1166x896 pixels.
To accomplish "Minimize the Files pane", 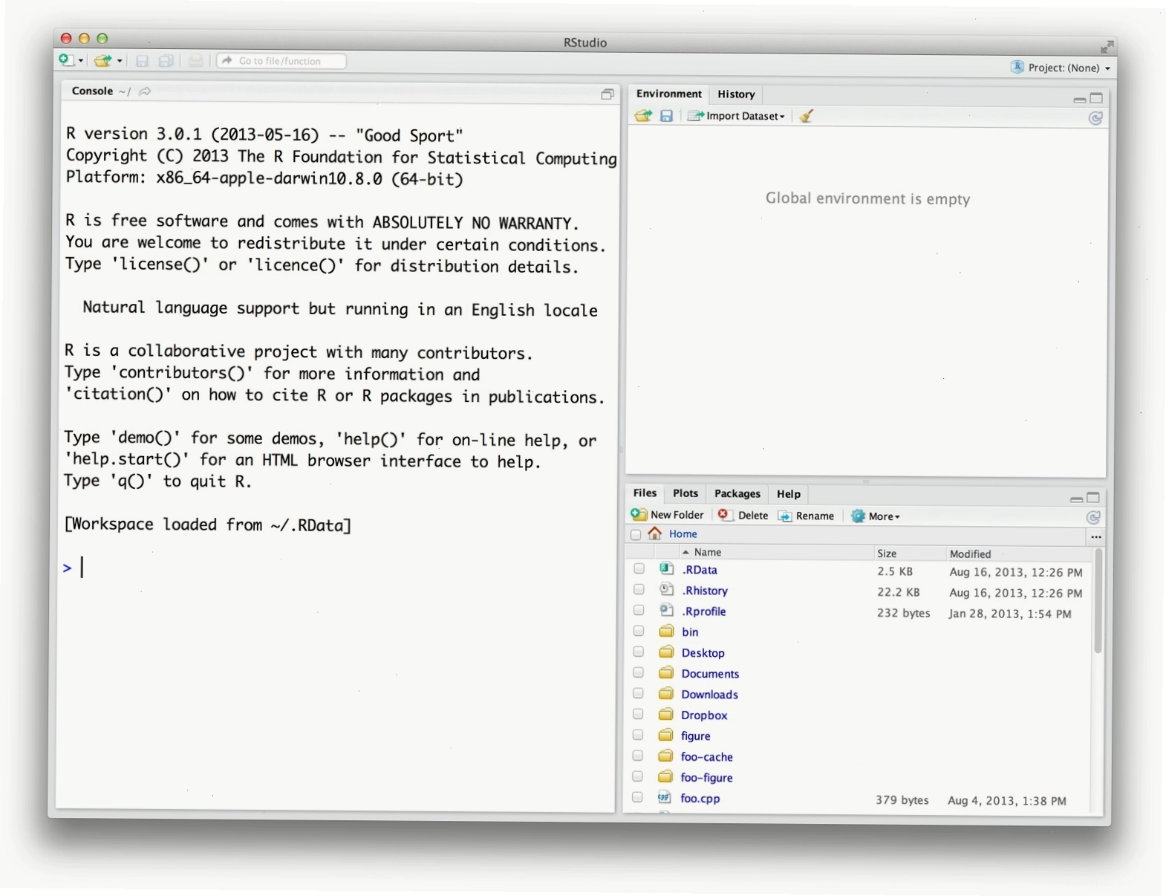I will [1076, 499].
